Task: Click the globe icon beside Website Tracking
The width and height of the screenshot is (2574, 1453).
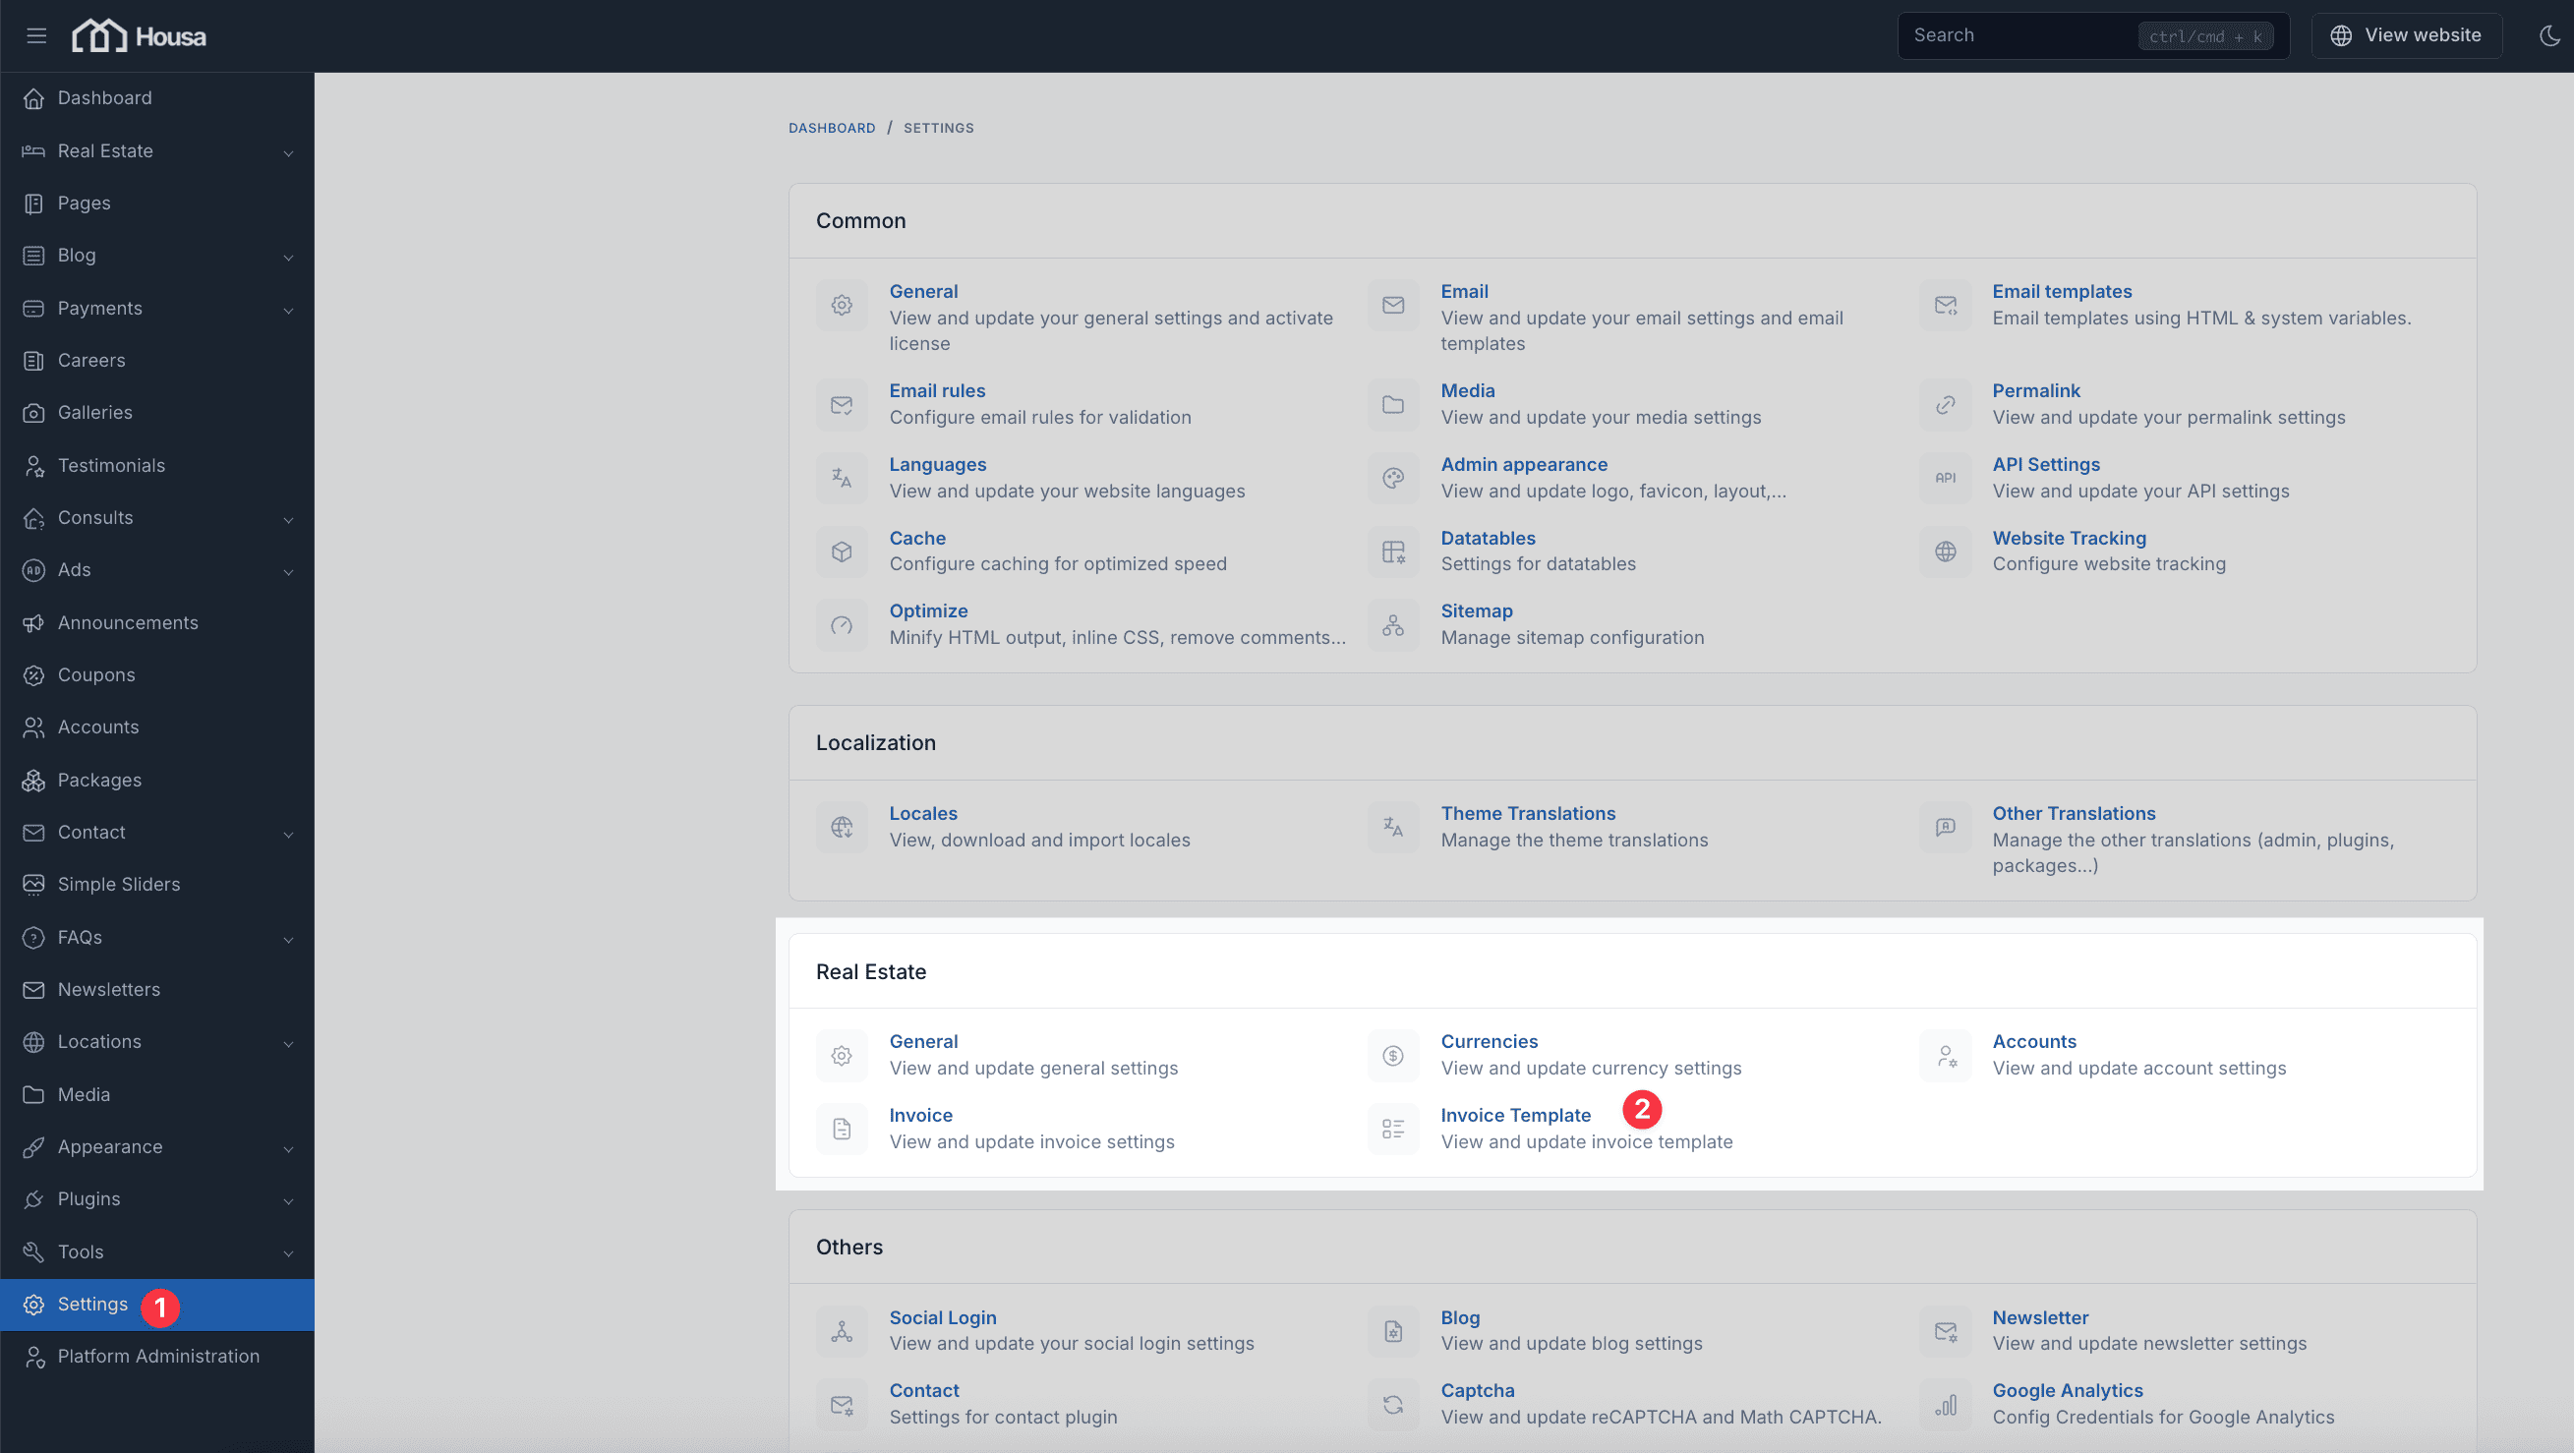Action: [1945, 552]
